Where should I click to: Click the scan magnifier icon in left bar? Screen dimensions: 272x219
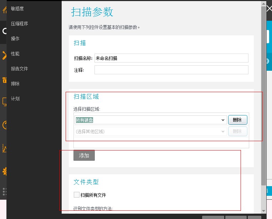coord(4,31)
